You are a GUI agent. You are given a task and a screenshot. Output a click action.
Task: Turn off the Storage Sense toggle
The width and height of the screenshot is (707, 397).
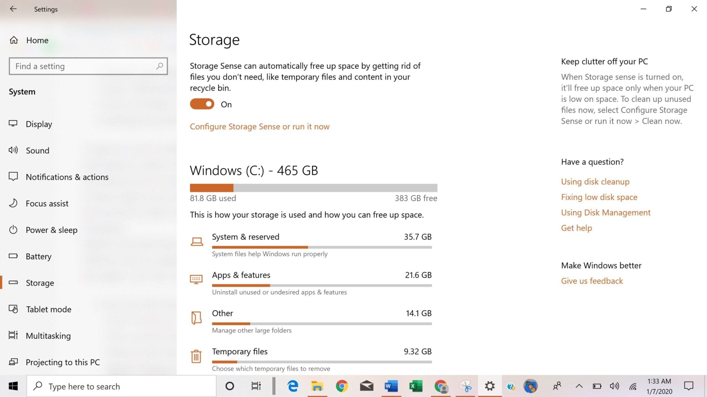pos(202,104)
